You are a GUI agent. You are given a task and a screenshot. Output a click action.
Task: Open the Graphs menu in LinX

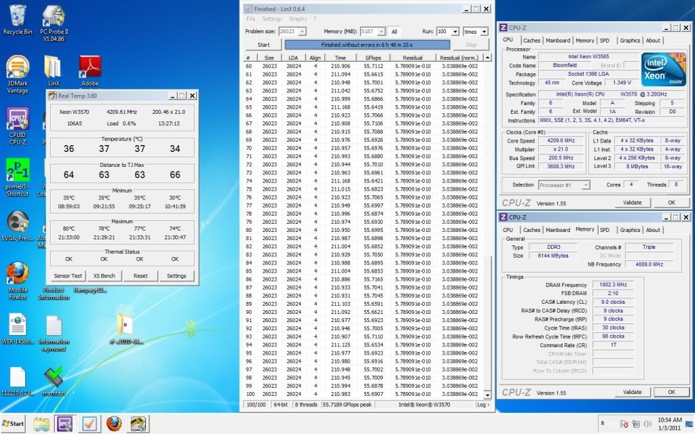(297, 19)
